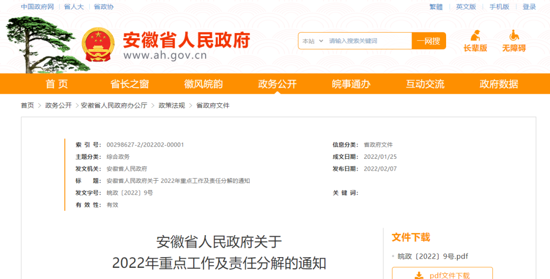The width and height of the screenshot is (550, 279).
Task: Type in the search keyword field
Action: coord(368,41)
